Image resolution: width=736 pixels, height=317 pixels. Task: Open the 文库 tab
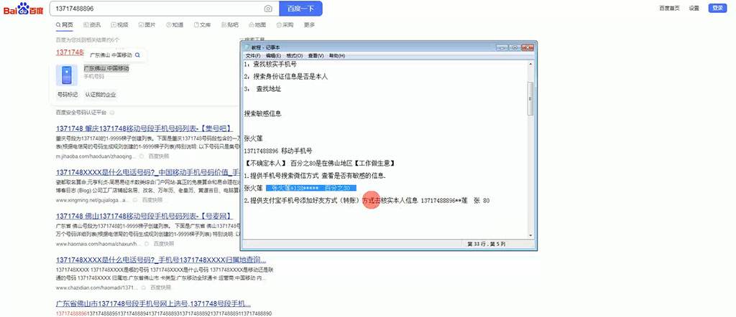[x=202, y=25]
